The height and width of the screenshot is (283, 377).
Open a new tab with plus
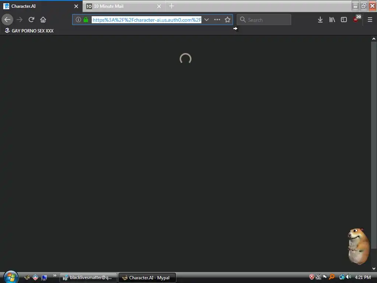coord(172,6)
